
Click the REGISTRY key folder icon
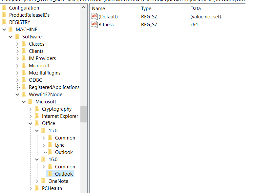pos(4,22)
